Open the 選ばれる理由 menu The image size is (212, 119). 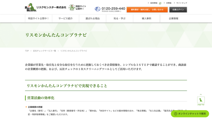pyautogui.click(x=92, y=18)
